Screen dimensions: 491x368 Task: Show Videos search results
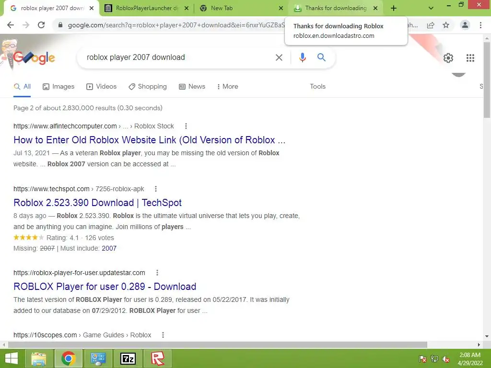click(x=102, y=86)
